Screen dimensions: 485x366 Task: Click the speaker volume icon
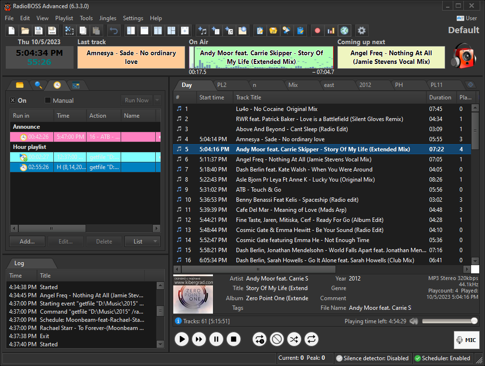[x=413, y=321]
